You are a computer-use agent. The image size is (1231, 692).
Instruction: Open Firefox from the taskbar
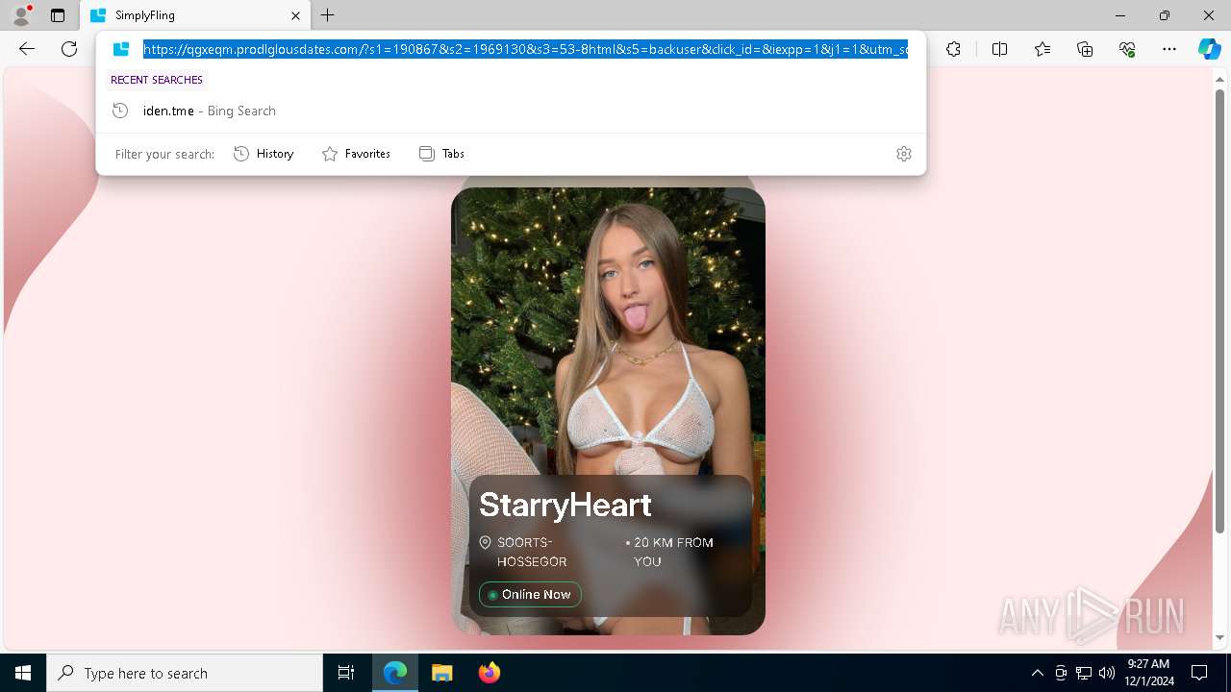(489, 673)
